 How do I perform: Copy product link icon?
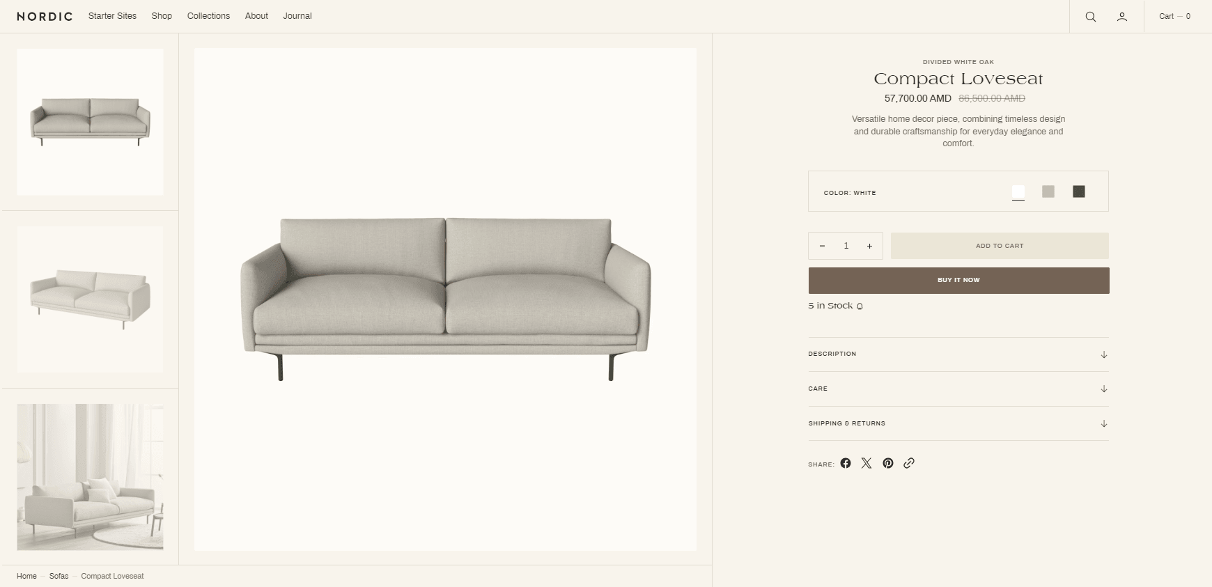pos(909,463)
